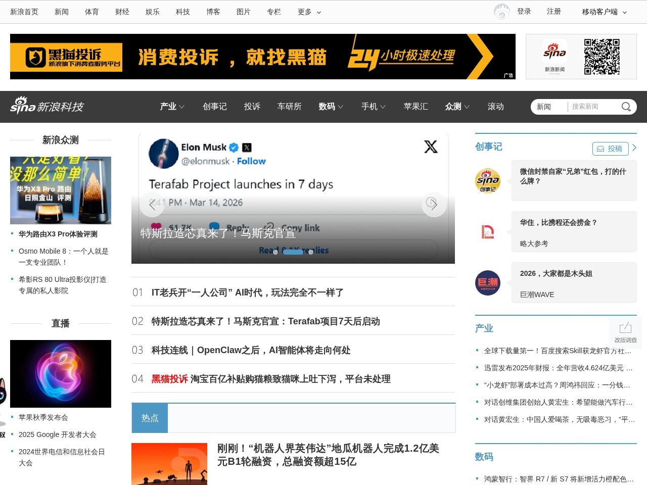
Task: Go to the 苹果汇 menu item
Action: point(415,107)
